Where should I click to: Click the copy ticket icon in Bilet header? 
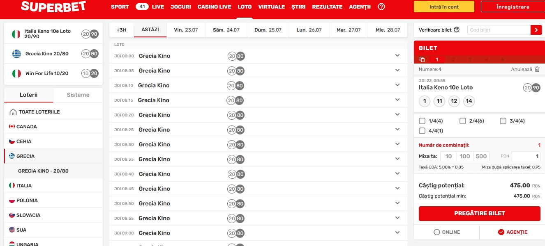tap(422, 59)
